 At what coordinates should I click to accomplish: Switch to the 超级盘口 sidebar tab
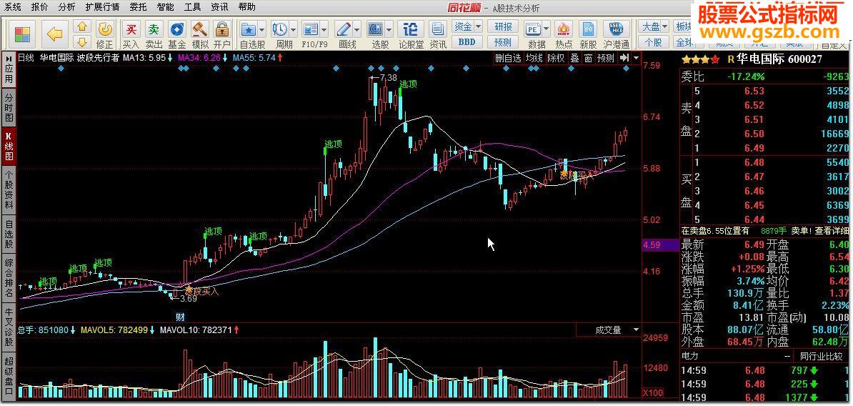pos(9,375)
